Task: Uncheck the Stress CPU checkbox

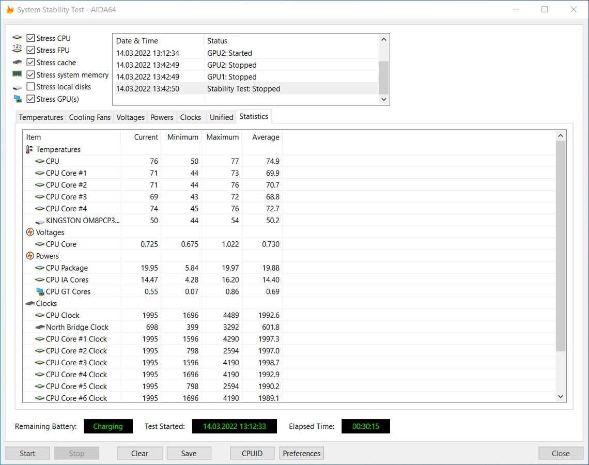Action: pyautogui.click(x=31, y=38)
